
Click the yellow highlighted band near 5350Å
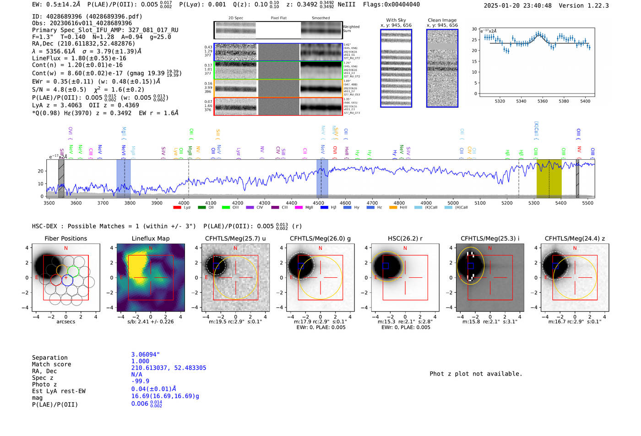coord(549,179)
